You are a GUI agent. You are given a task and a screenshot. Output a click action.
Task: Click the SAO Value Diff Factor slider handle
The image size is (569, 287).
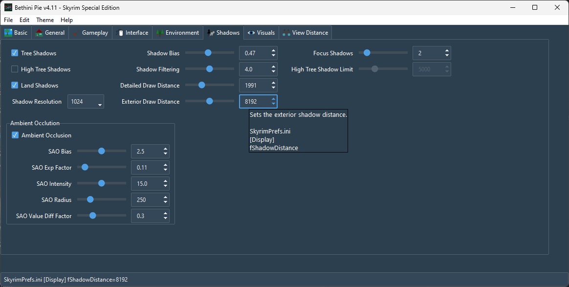(x=92, y=216)
